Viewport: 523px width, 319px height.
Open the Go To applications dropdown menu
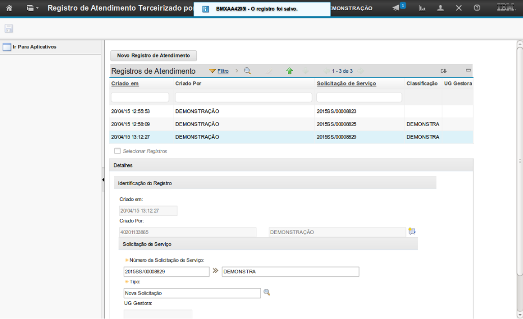point(33,9)
